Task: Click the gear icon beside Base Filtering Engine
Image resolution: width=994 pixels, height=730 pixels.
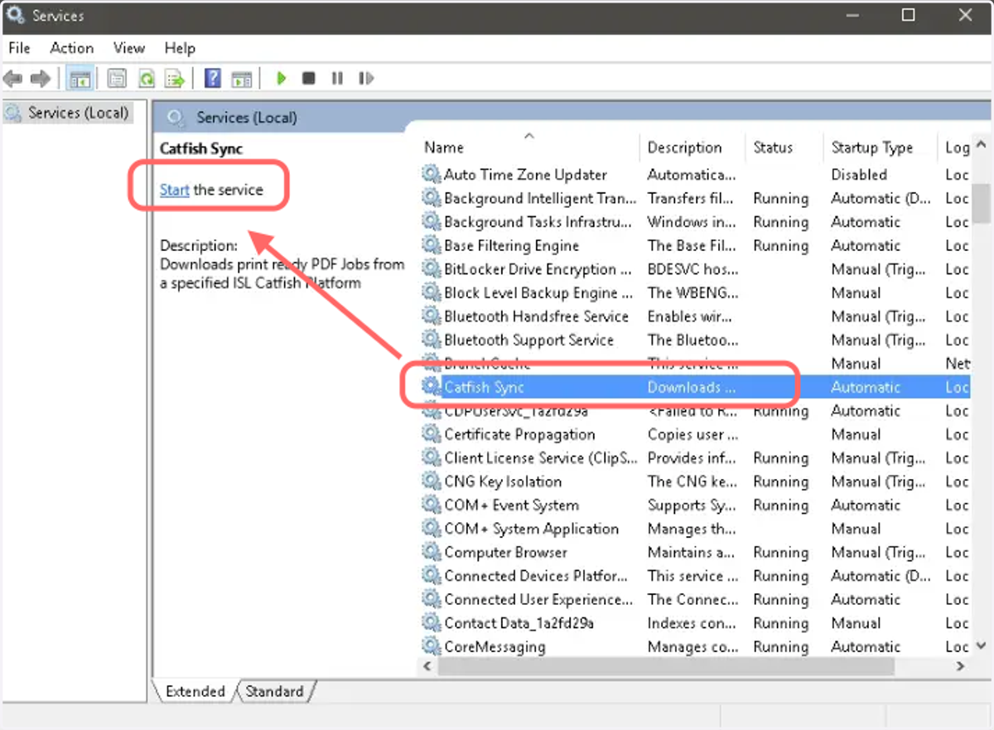Action: click(431, 246)
